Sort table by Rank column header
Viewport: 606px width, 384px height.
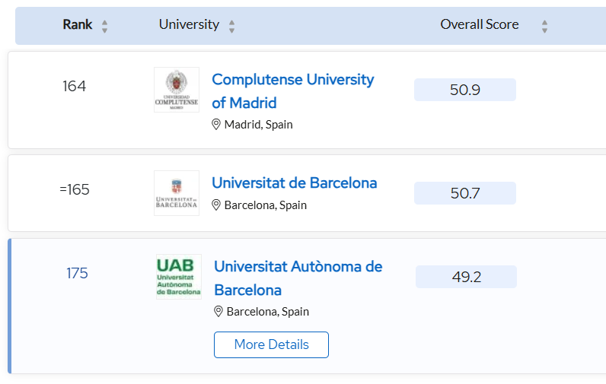[78, 24]
